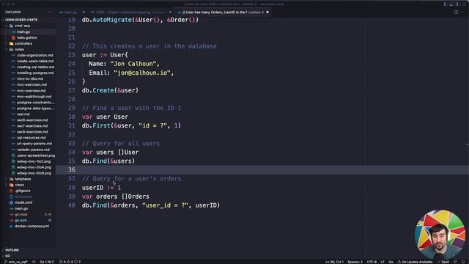Open mvc-overview.md file
The image size is (469, 264).
click(31, 91)
